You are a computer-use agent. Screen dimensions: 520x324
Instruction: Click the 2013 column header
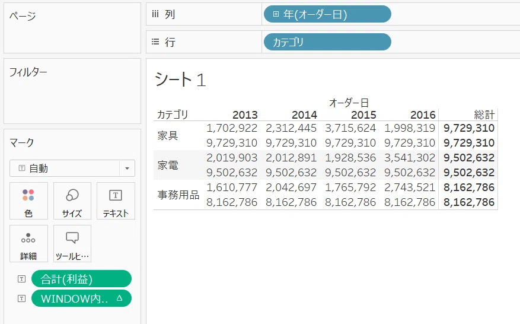coord(245,115)
